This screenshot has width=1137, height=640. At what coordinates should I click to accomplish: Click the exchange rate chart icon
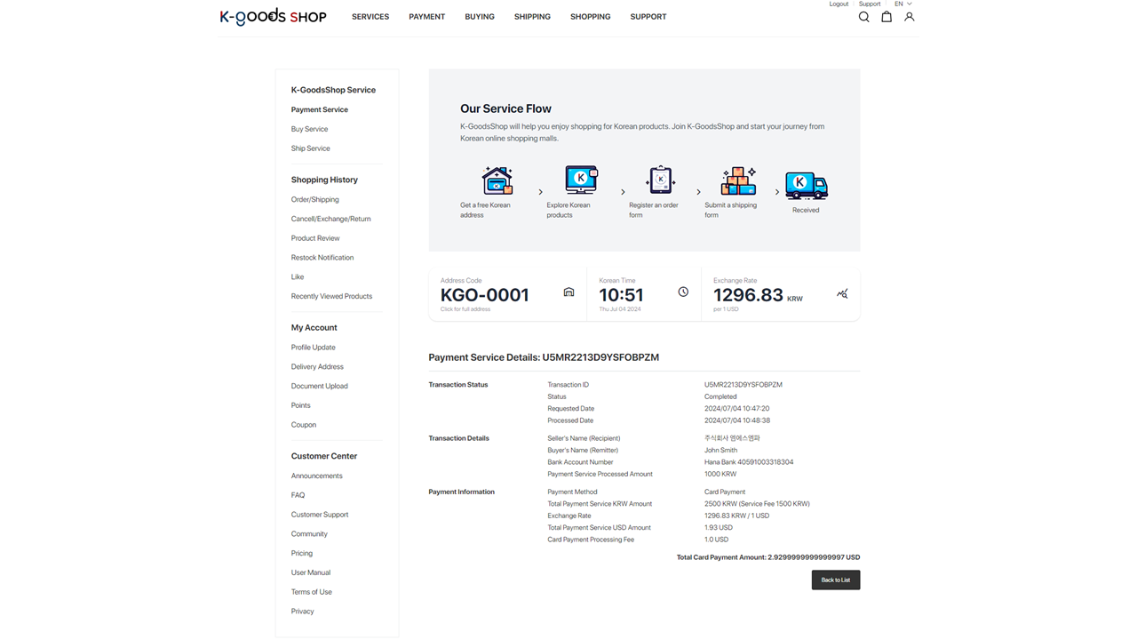click(842, 293)
